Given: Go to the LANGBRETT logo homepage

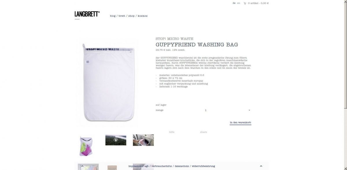Looking at the screenshot, I should tap(87, 14).
